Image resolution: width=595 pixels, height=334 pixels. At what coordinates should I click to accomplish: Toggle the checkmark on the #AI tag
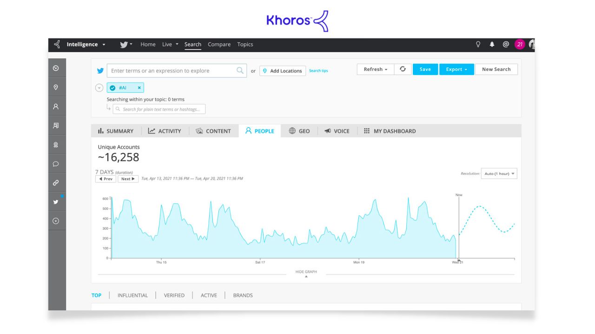tap(112, 88)
